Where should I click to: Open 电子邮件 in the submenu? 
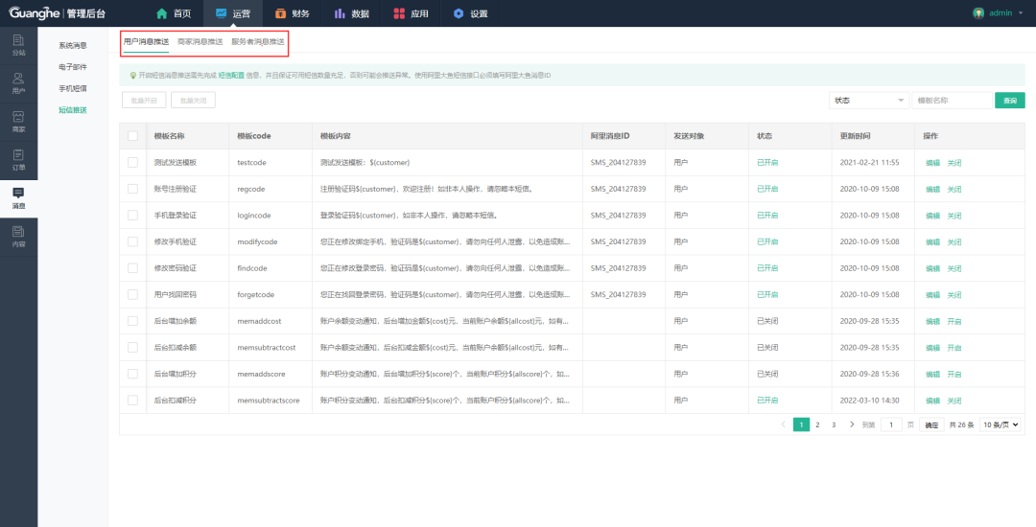pos(73,67)
